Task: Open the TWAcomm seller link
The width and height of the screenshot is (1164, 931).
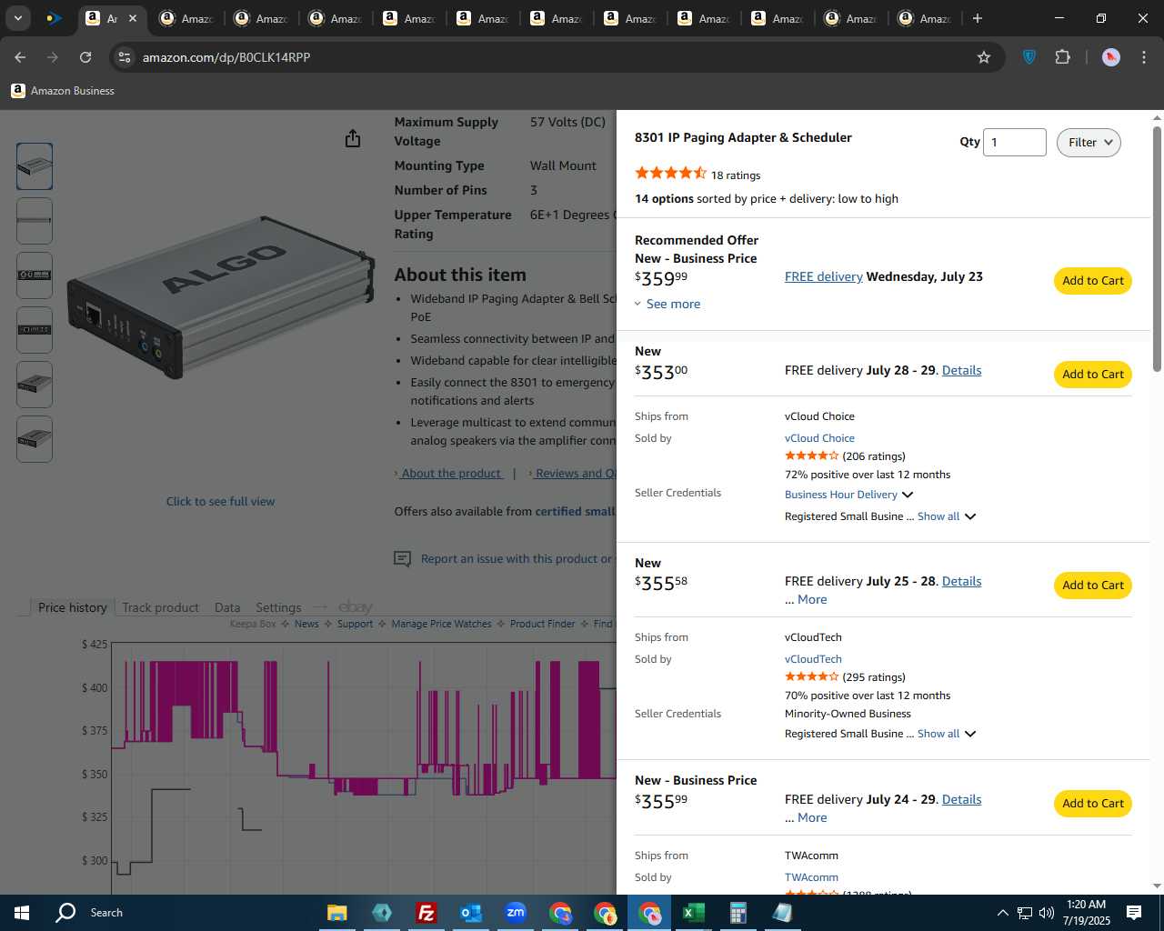Action: (x=811, y=877)
